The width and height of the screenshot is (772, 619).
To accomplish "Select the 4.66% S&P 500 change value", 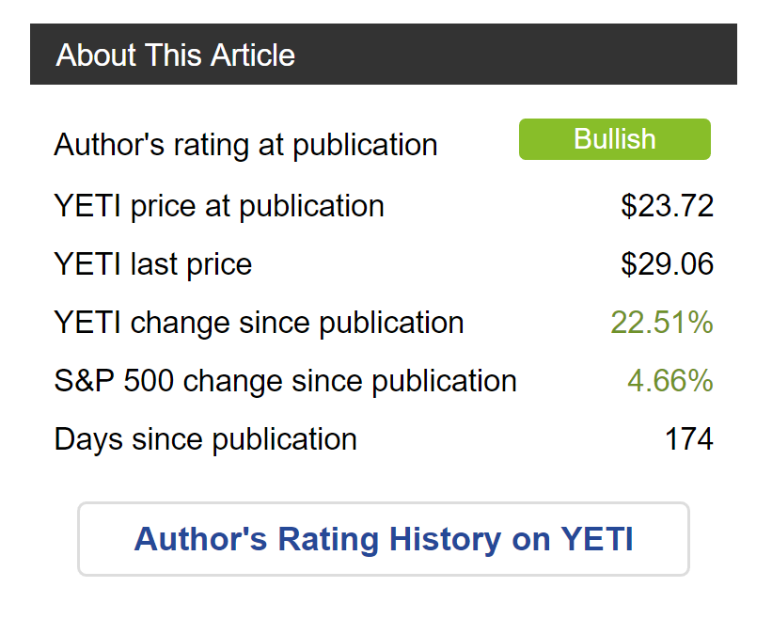I will coord(670,380).
